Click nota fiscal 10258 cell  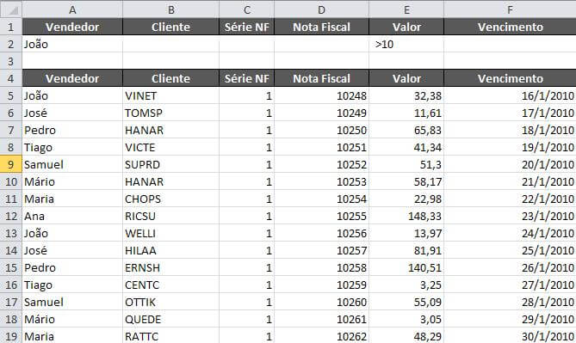[321, 268]
